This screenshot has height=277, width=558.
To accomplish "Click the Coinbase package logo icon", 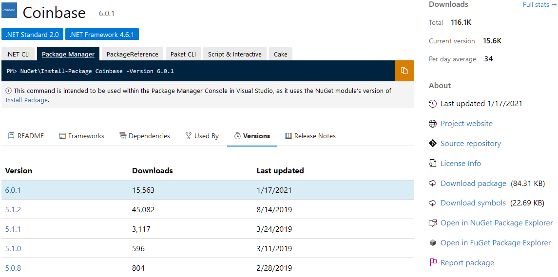I will pos(9,10).
